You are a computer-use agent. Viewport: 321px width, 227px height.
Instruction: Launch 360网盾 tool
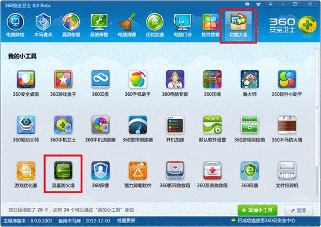click(250, 175)
